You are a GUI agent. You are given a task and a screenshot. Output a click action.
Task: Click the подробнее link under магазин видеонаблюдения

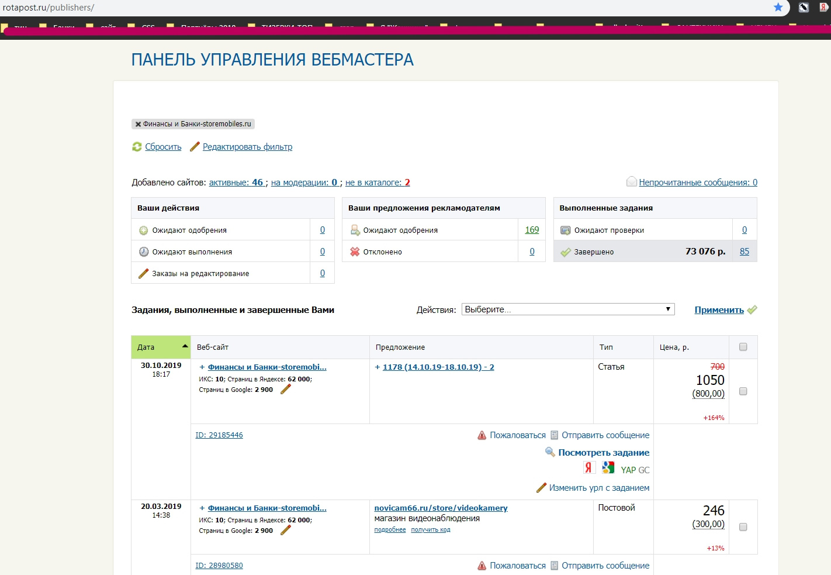[x=390, y=529]
